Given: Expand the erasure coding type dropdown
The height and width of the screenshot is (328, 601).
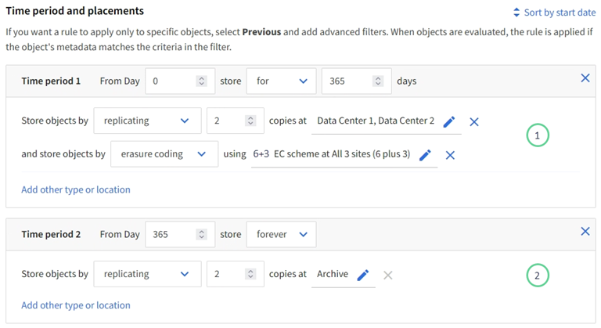Looking at the screenshot, I should (x=164, y=154).
